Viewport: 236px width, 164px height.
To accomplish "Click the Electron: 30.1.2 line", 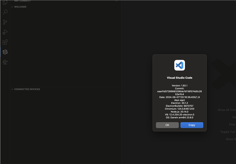I will (180, 103).
